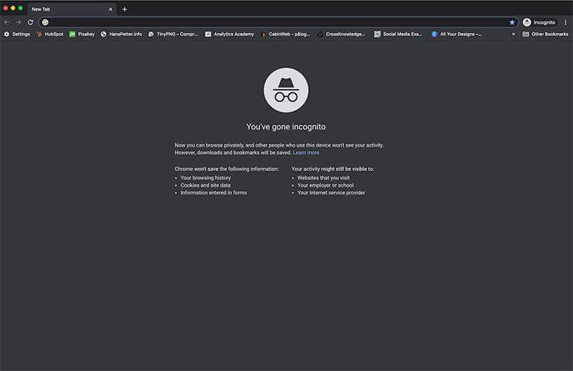
Task: Bookmark this tab with the star icon
Action: pyautogui.click(x=512, y=22)
